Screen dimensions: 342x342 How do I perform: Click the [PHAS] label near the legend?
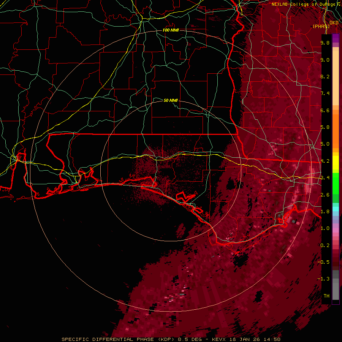click(321, 26)
